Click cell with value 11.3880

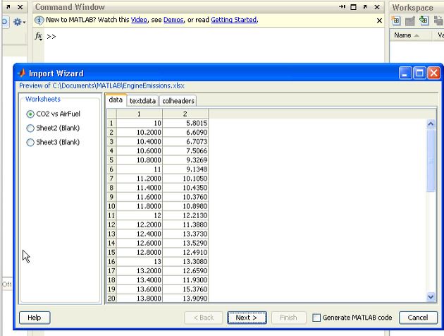[x=185, y=224]
